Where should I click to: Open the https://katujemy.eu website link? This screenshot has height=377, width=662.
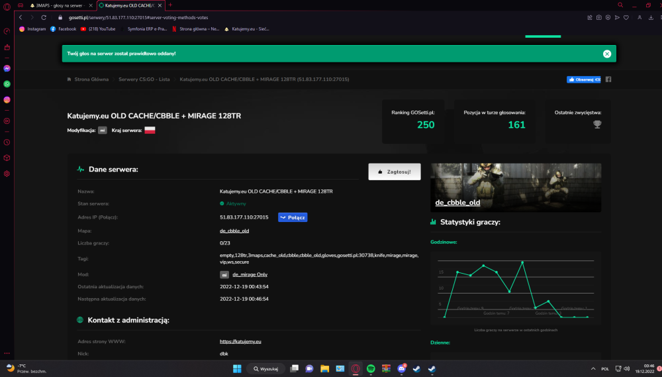240,341
